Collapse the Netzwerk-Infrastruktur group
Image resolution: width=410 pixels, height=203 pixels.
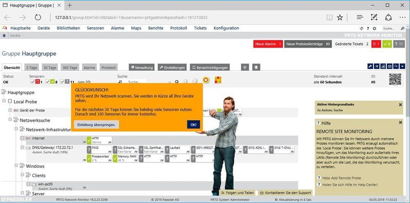pyautogui.click(x=16, y=129)
